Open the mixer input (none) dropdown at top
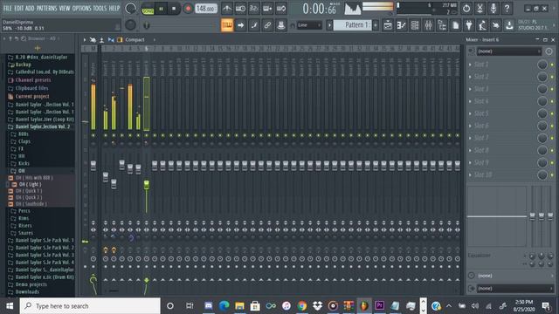Viewport: 559px width, 314px height. [x=508, y=51]
